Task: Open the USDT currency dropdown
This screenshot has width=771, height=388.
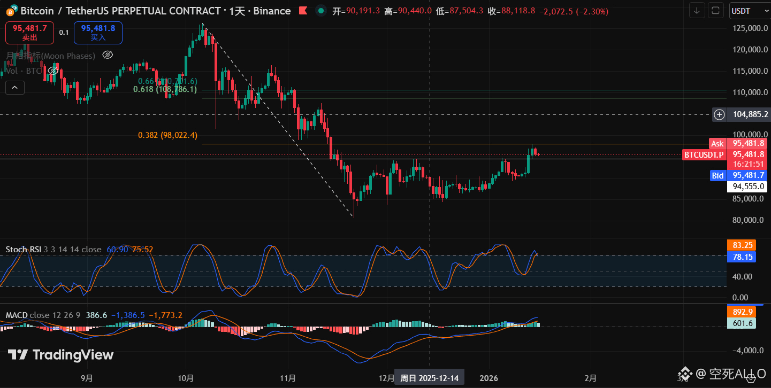Action: click(747, 11)
